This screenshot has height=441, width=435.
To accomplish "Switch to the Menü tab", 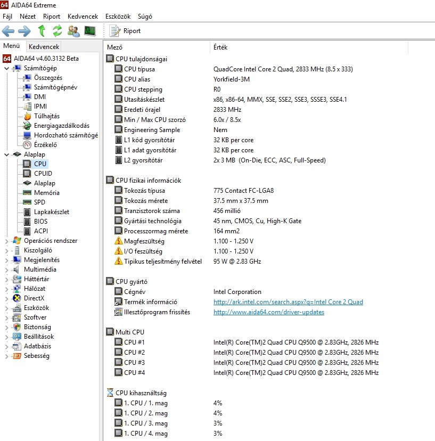I will (12, 46).
